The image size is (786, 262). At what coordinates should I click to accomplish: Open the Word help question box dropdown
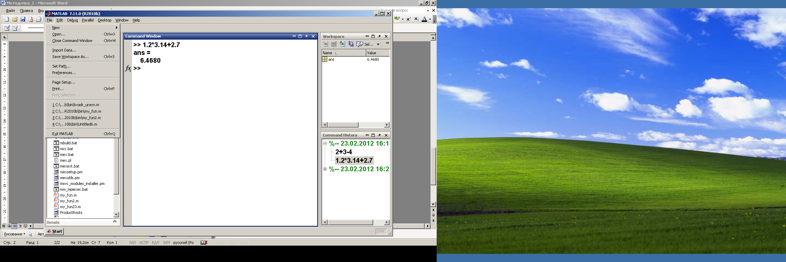tap(428, 11)
